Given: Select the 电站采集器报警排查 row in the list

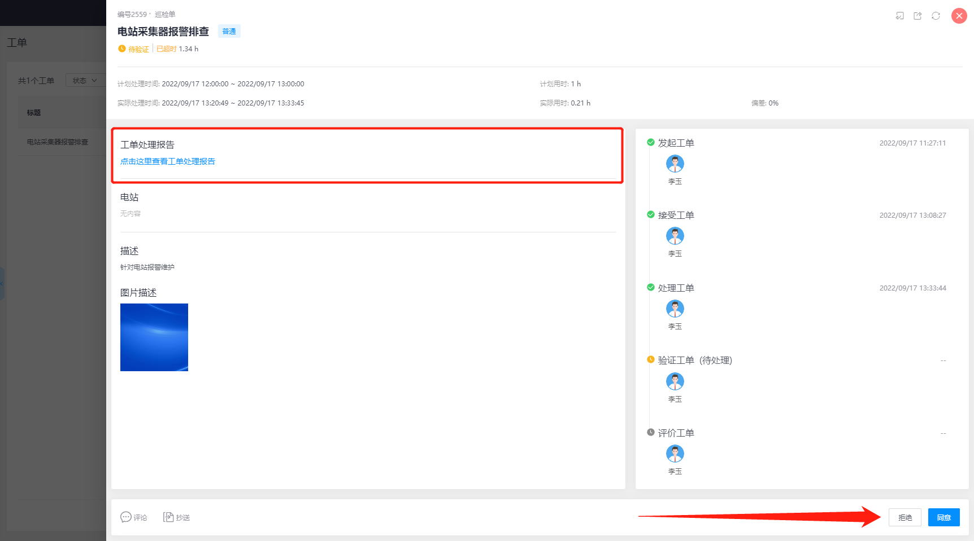Looking at the screenshot, I should point(58,142).
